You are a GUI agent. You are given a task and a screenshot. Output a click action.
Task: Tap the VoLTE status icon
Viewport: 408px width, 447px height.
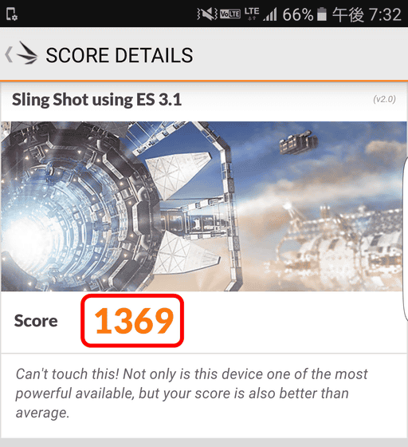pyautogui.click(x=230, y=14)
